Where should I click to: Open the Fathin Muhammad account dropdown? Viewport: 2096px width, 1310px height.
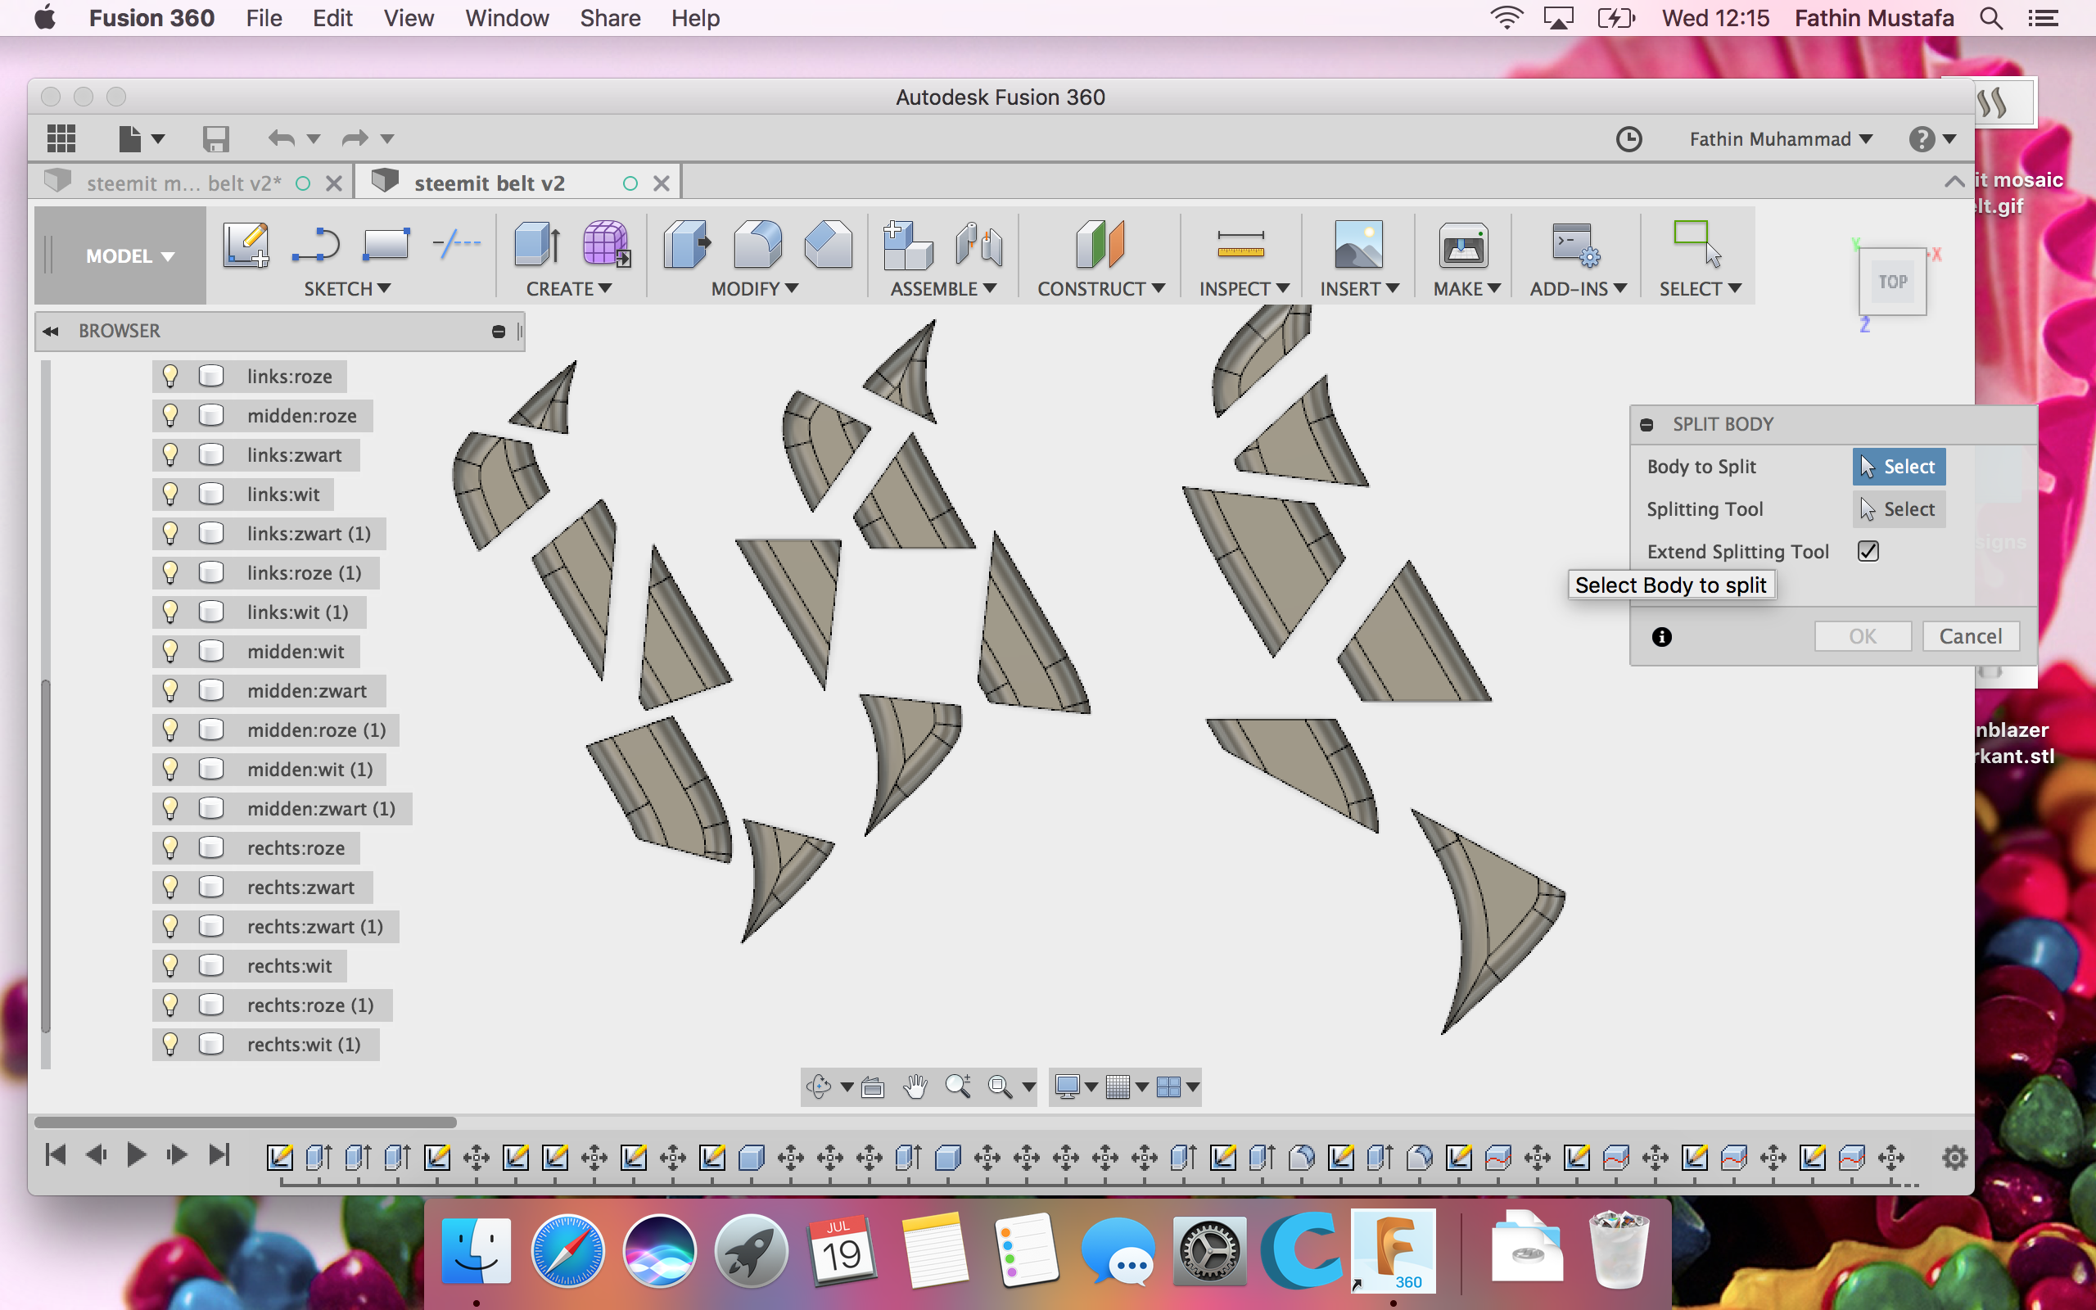(1781, 138)
